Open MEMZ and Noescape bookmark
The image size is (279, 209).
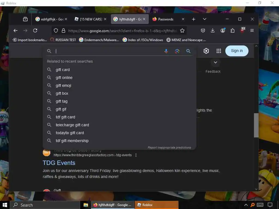pyautogui.click(x=186, y=40)
